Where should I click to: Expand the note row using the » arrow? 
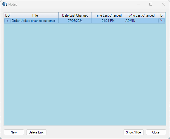pyautogui.click(x=7, y=21)
